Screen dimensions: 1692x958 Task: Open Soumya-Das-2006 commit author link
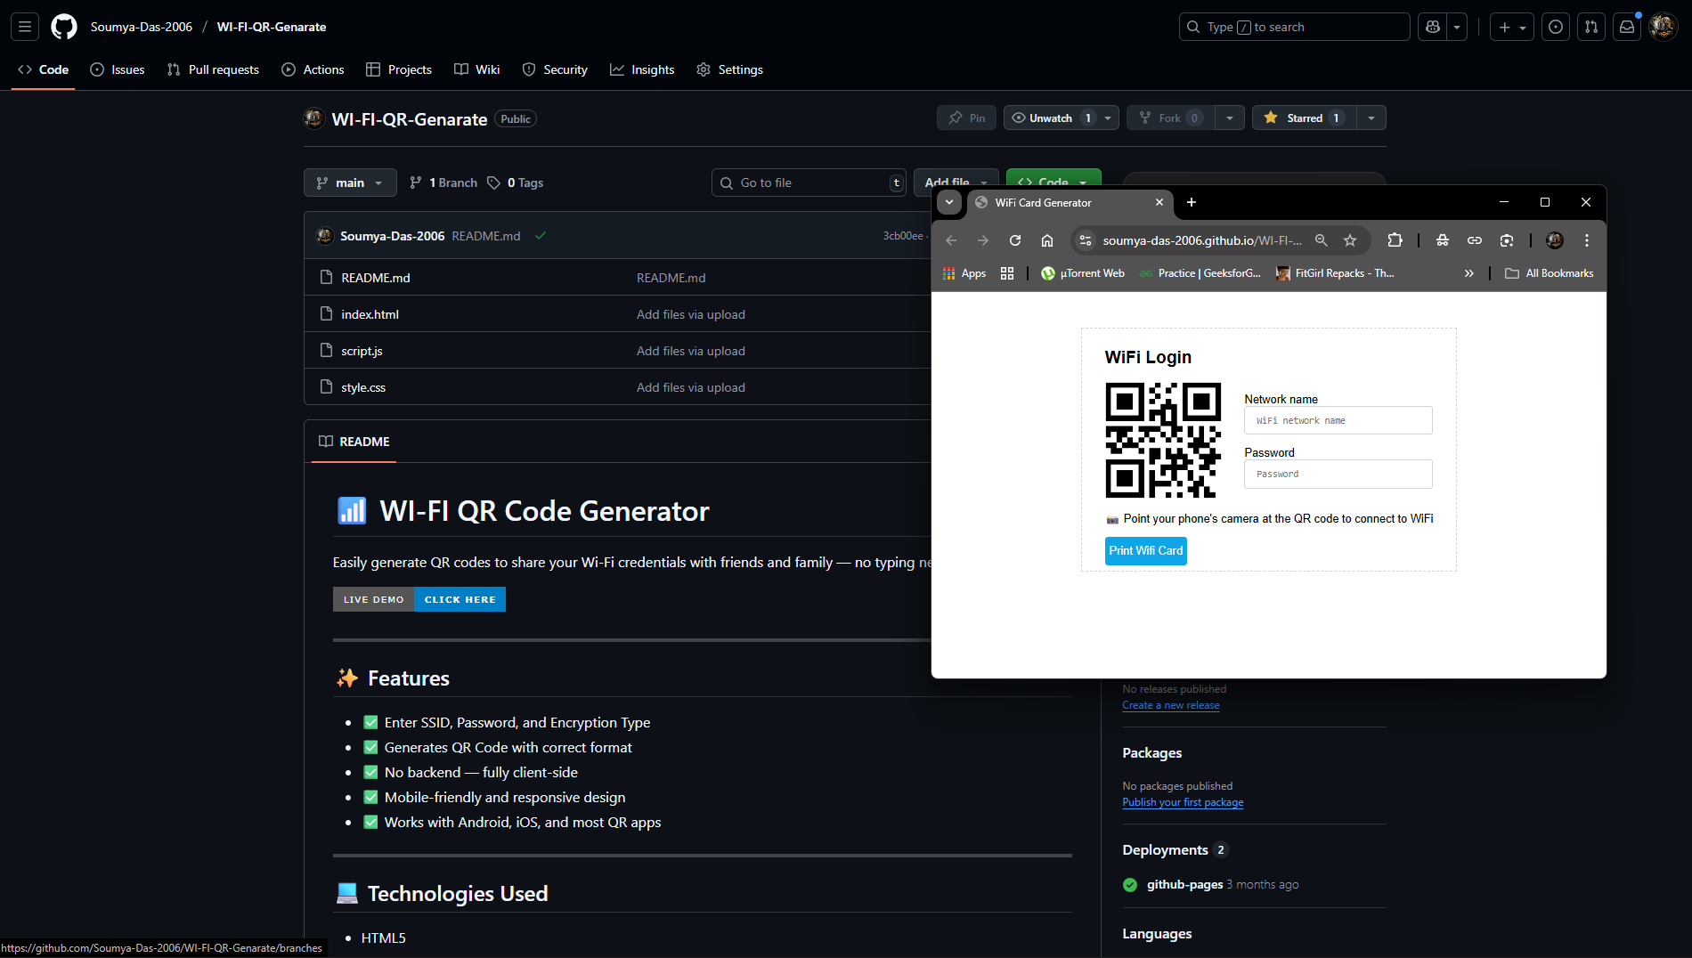click(x=392, y=236)
